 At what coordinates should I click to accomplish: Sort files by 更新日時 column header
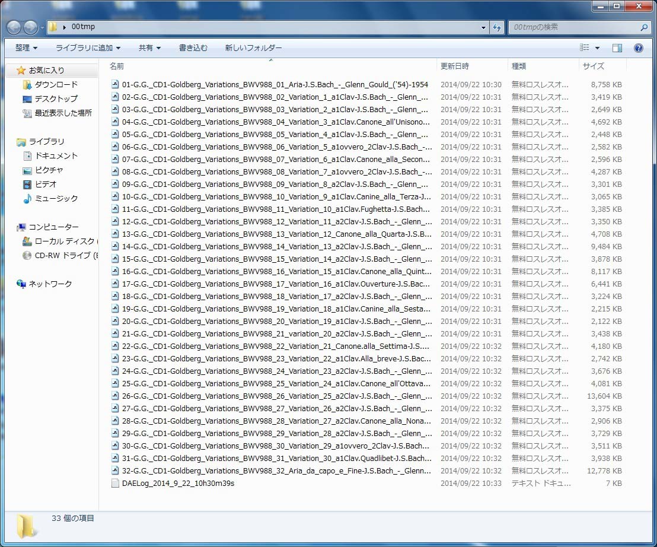[x=455, y=66]
